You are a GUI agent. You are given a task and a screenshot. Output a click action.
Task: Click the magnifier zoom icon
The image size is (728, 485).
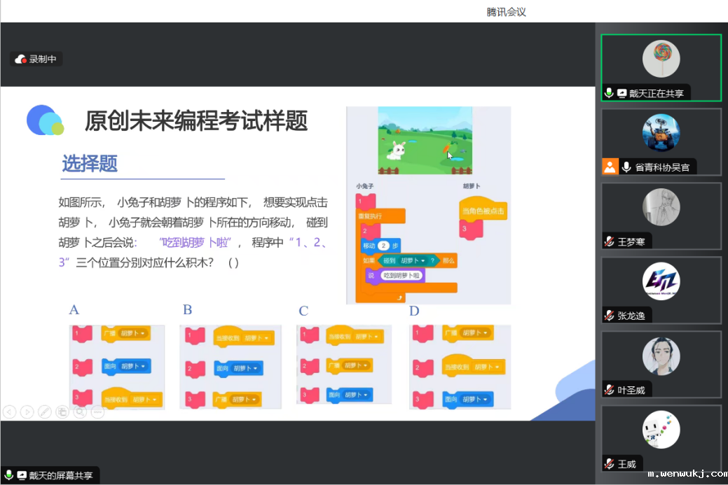80,412
